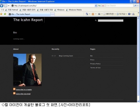The height and width of the screenshot is (108, 140).
Task: Open the 도구(O) Tools menu
Action: (x=122, y=14)
